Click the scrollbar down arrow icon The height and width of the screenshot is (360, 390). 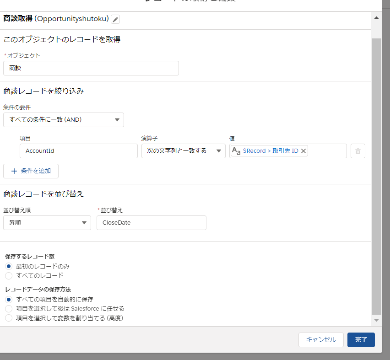[x=376, y=320]
